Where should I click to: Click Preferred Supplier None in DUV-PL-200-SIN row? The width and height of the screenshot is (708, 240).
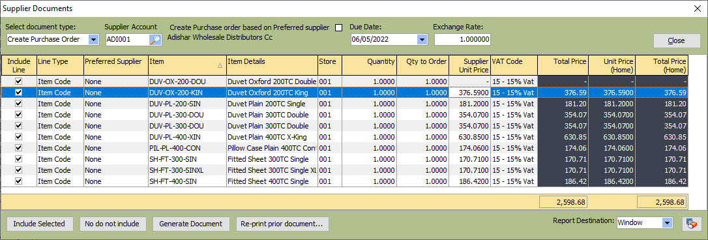coord(116,104)
